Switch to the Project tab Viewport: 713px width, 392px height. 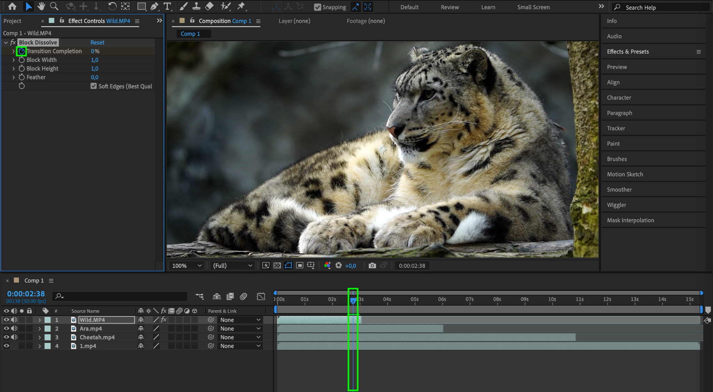13,21
